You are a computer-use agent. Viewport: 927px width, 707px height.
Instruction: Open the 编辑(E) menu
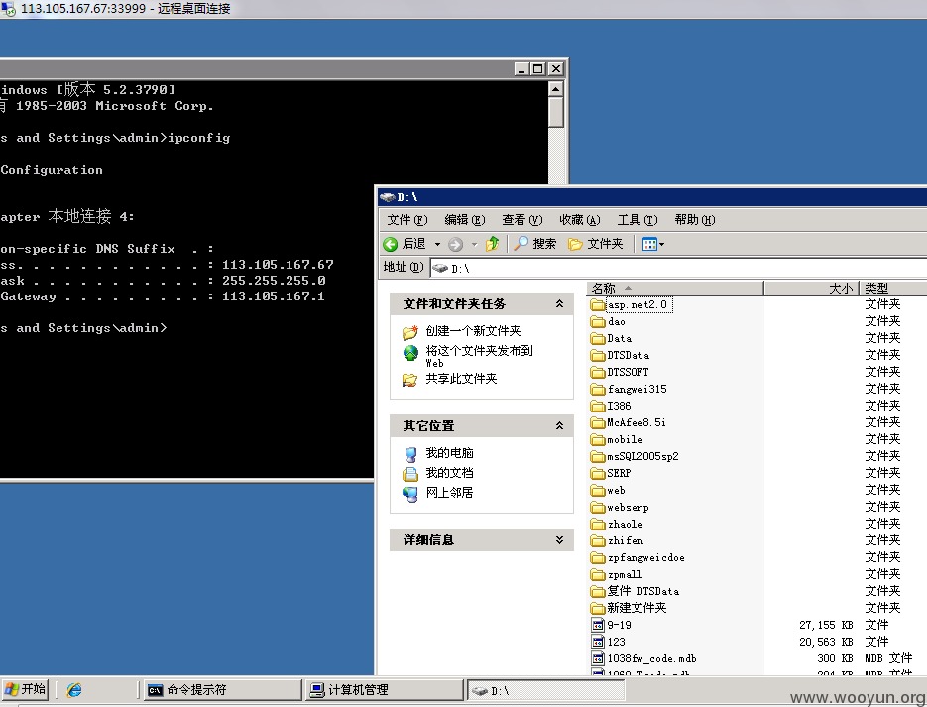465,220
